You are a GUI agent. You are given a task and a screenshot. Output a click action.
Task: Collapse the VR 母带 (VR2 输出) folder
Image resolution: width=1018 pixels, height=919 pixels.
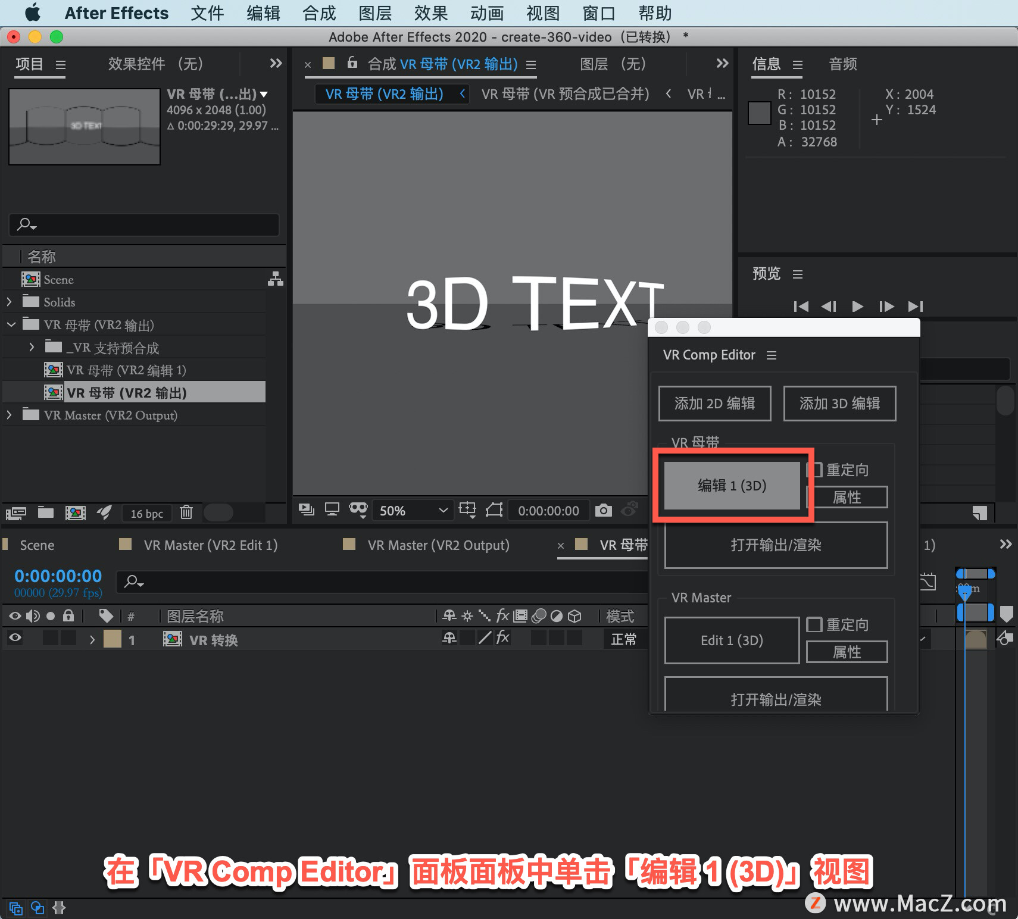point(11,324)
